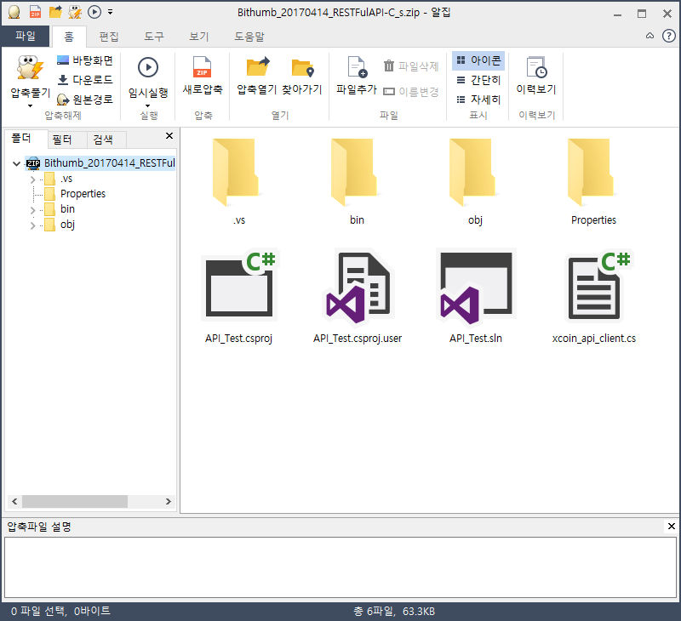
Task: Open the 파일 menu
Action: 26,36
